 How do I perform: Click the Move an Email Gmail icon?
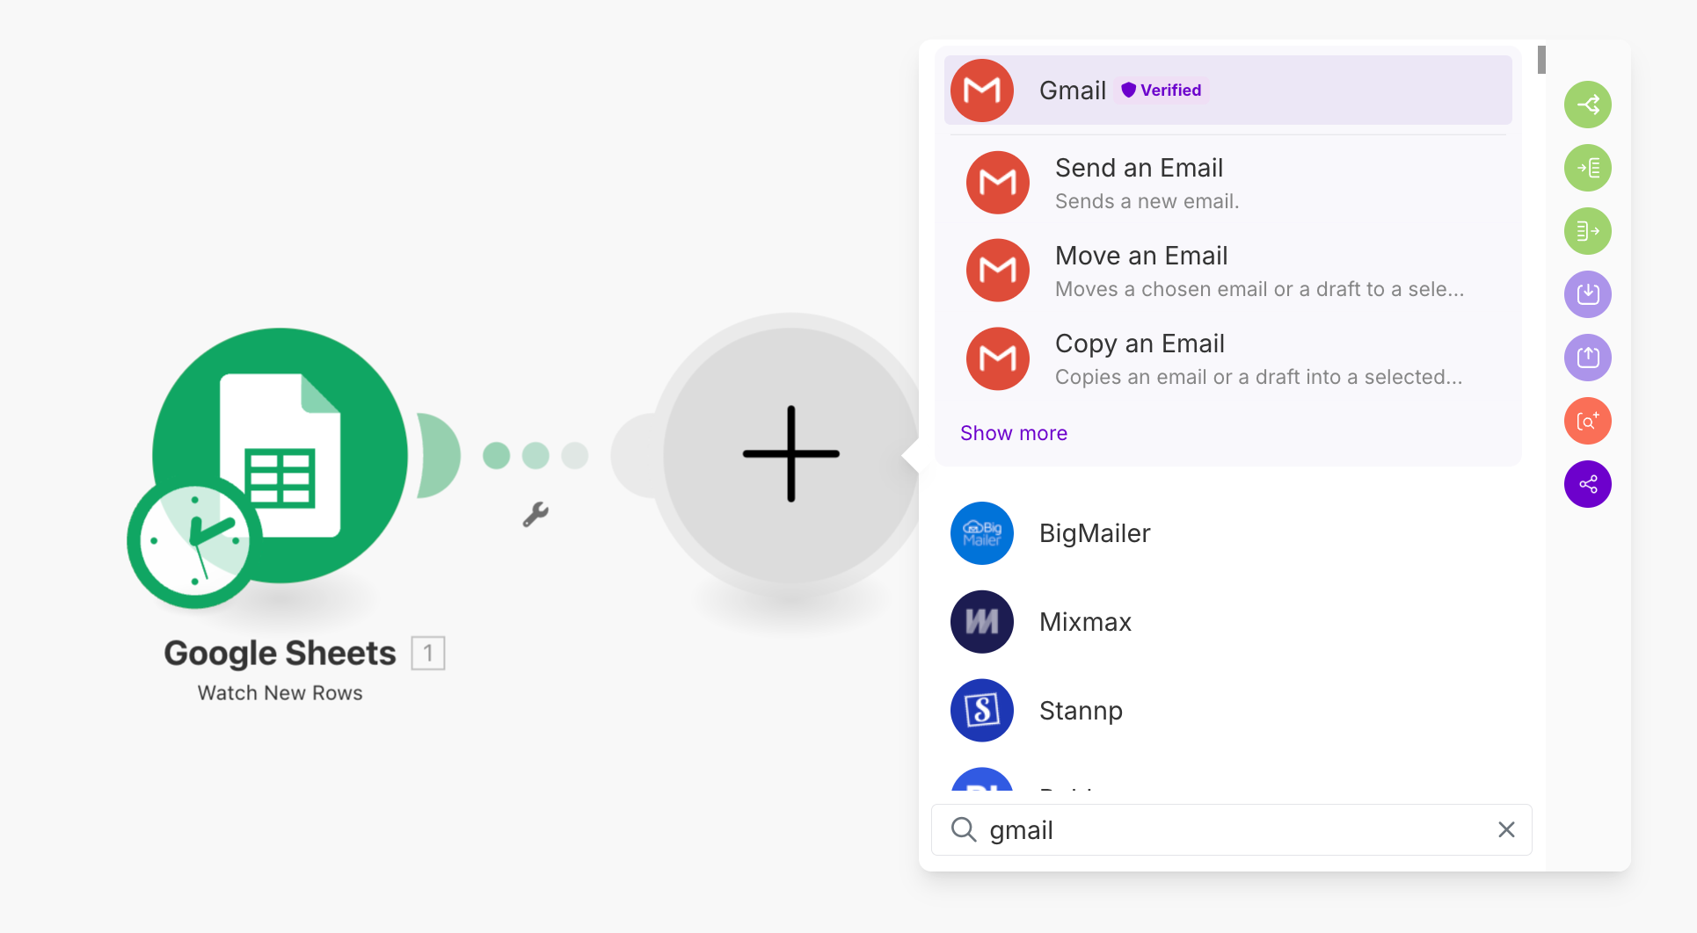(998, 271)
